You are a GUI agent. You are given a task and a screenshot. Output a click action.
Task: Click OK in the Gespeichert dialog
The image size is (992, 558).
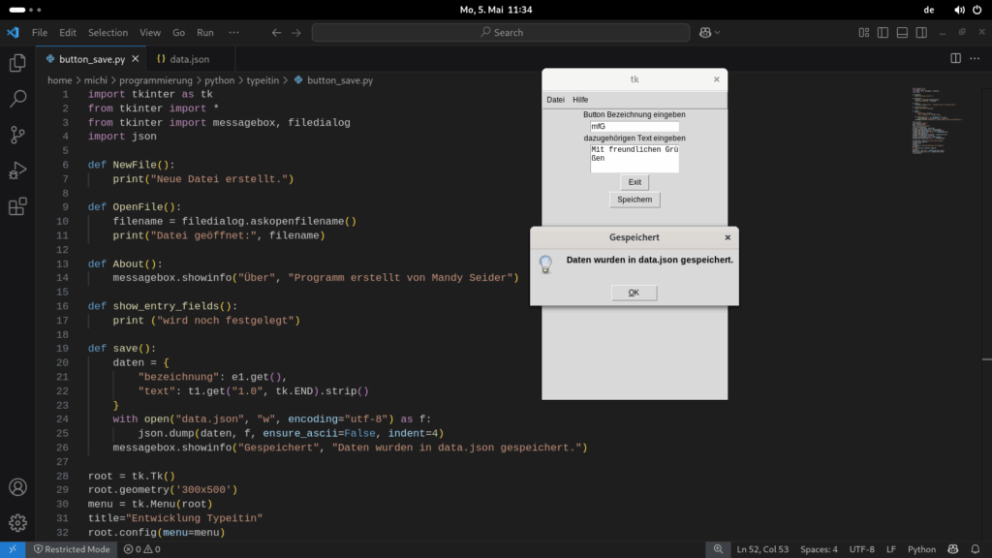[x=634, y=293]
